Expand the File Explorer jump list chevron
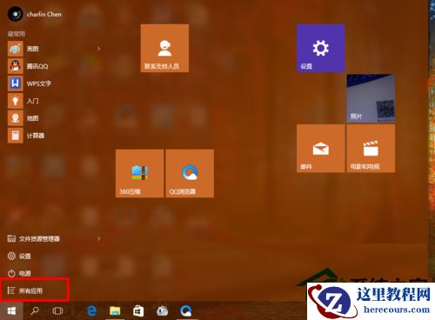 click(x=98, y=238)
